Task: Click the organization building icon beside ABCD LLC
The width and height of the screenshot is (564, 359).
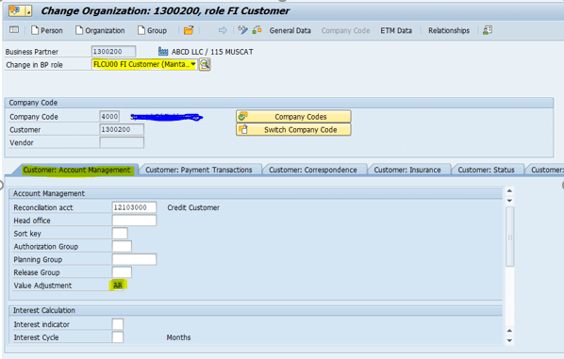Action: click(163, 52)
